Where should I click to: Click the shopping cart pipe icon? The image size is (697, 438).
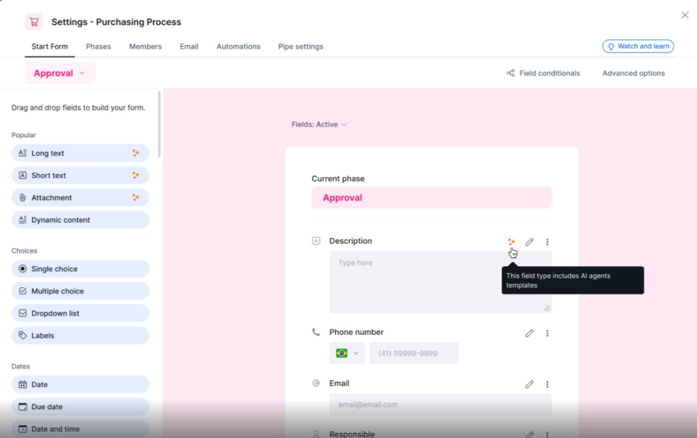pos(34,22)
